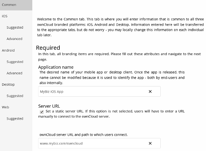The image size is (206, 151).
Task: Open Advanced under Android
Action: (x=14, y=73)
